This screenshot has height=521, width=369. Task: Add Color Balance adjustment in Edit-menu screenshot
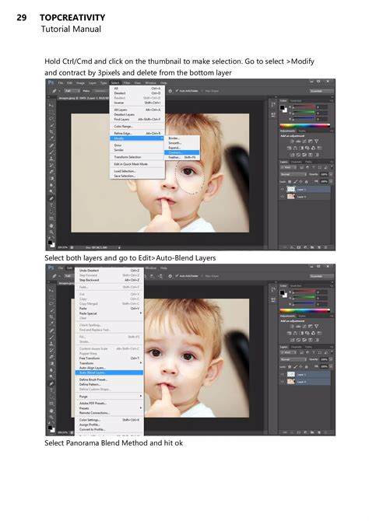point(295,334)
